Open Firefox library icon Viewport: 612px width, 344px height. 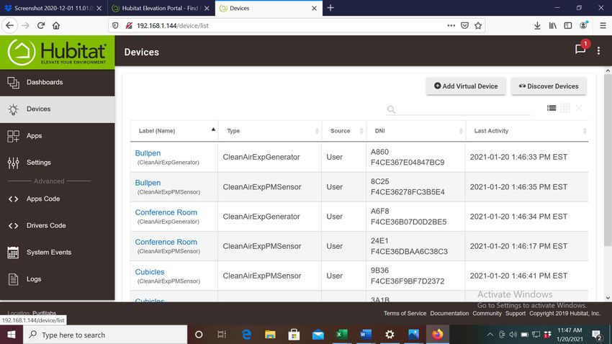point(553,26)
